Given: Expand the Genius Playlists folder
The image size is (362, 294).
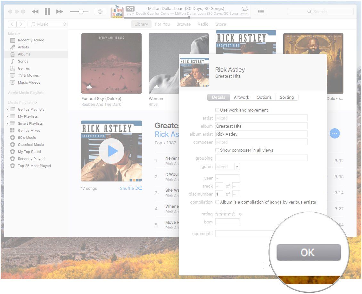Looking at the screenshot, I should [x=7, y=109].
